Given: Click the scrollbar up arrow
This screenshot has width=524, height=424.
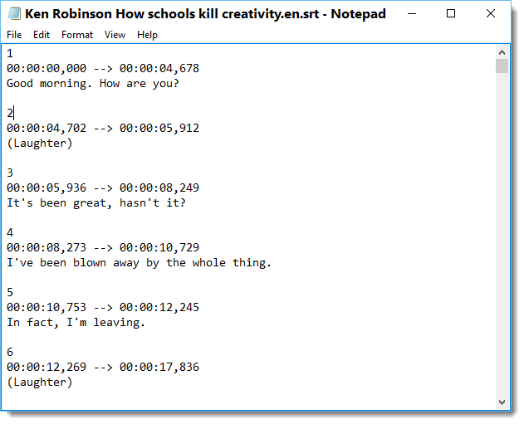Looking at the screenshot, I should pos(502,52).
